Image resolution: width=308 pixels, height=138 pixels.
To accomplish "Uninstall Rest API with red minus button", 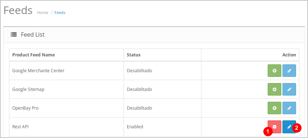I will point(274,127).
